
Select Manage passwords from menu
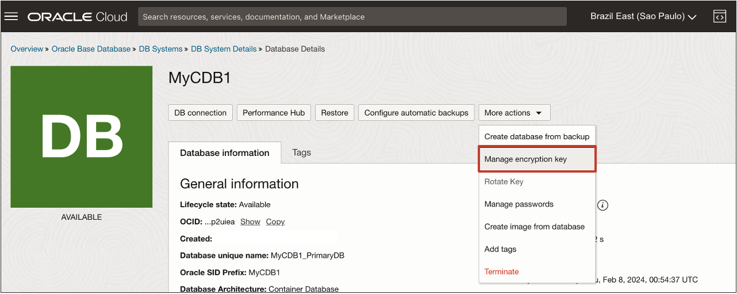coord(519,204)
